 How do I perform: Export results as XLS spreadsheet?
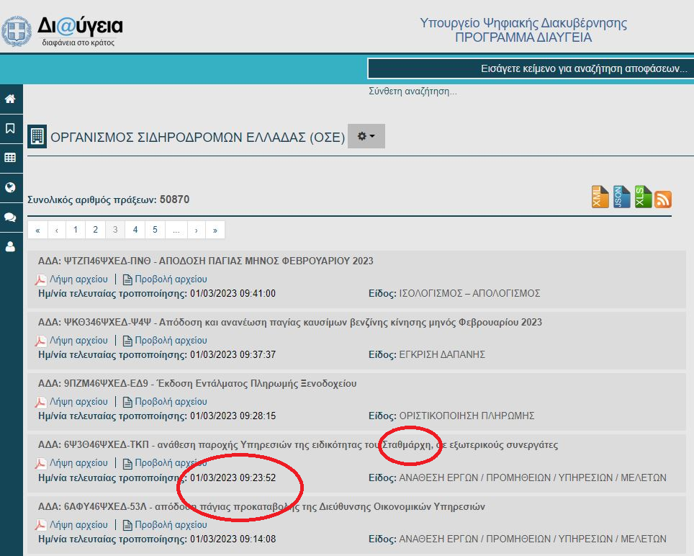point(642,197)
